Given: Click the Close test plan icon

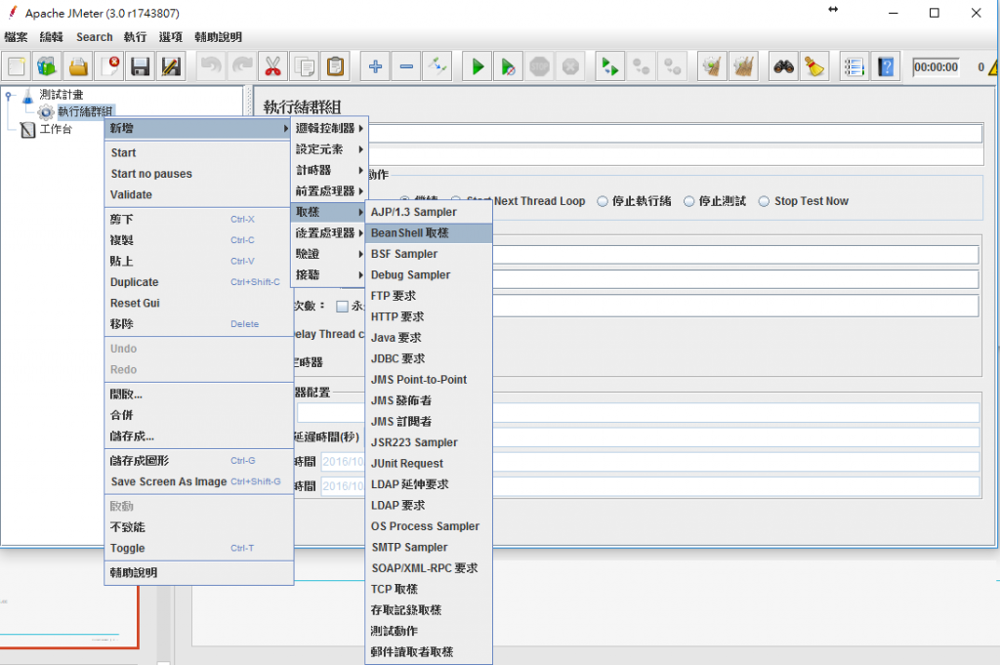Looking at the screenshot, I should (109, 67).
